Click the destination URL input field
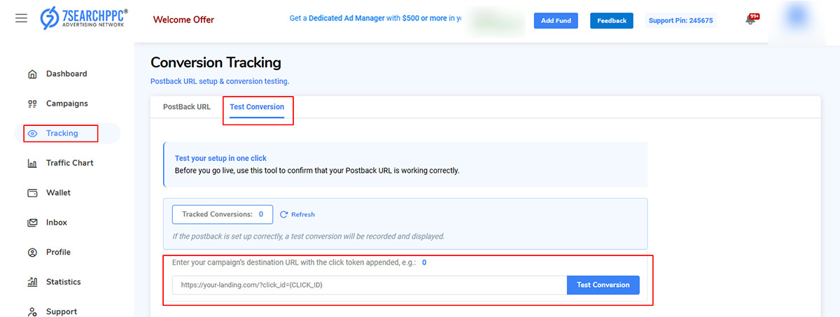Viewport: 840px width, 317px height. (x=369, y=285)
